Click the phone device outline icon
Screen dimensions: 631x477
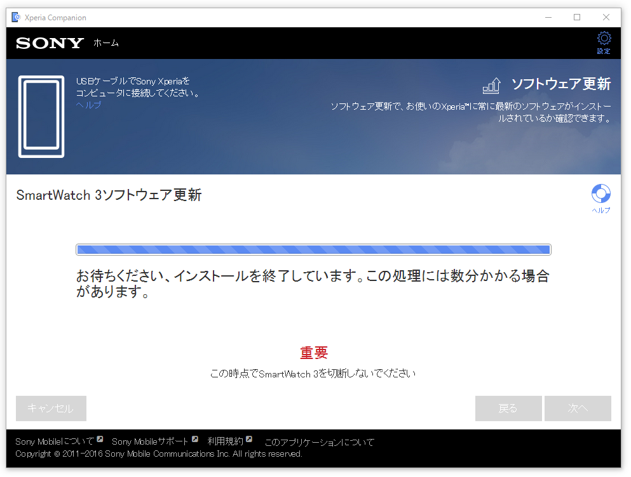point(41,117)
